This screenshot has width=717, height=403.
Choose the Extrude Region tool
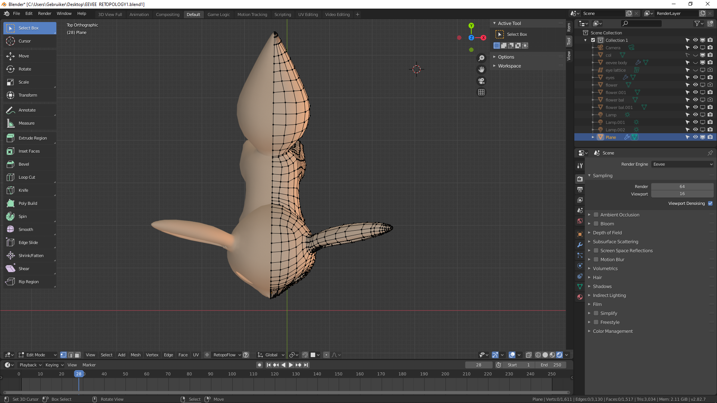point(32,138)
